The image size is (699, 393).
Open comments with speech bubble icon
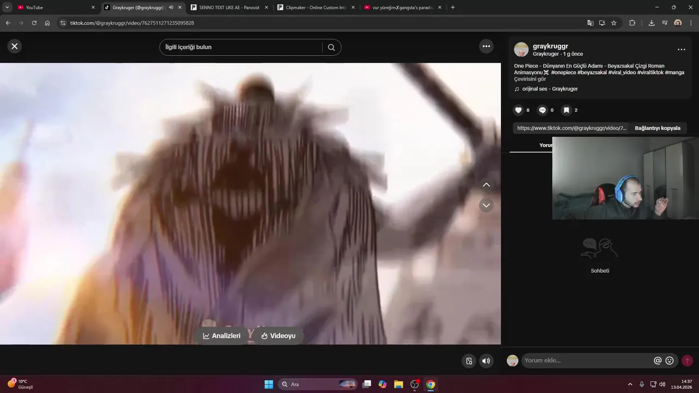(542, 110)
